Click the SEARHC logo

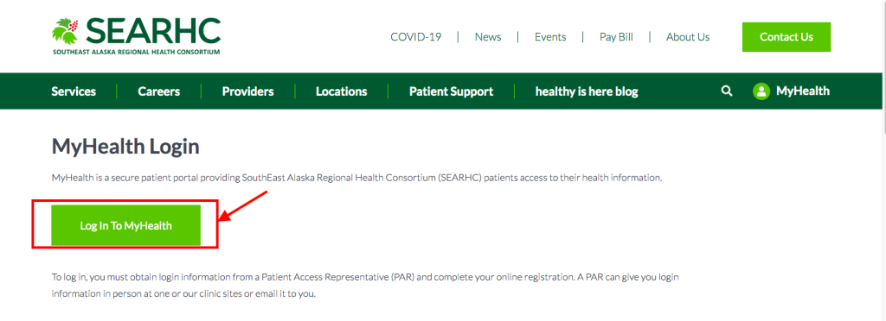136,35
